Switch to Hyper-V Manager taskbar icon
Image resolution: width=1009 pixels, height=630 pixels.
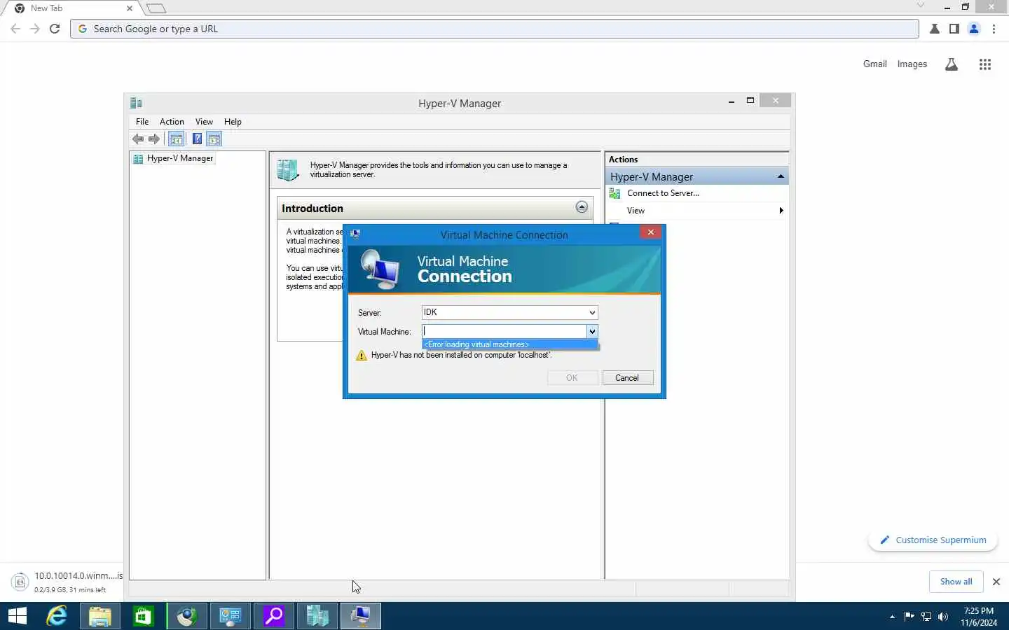[317, 616]
